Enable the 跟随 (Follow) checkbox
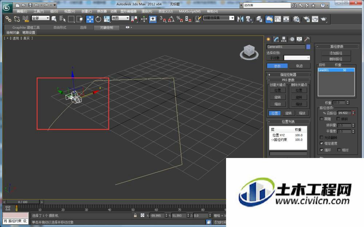364x227 pixels. [321, 119]
